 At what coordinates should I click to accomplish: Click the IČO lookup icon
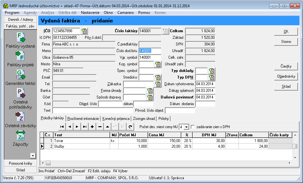click(84, 31)
